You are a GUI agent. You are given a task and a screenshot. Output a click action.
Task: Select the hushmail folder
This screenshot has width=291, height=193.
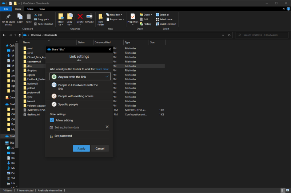pyautogui.click(x=32, y=84)
